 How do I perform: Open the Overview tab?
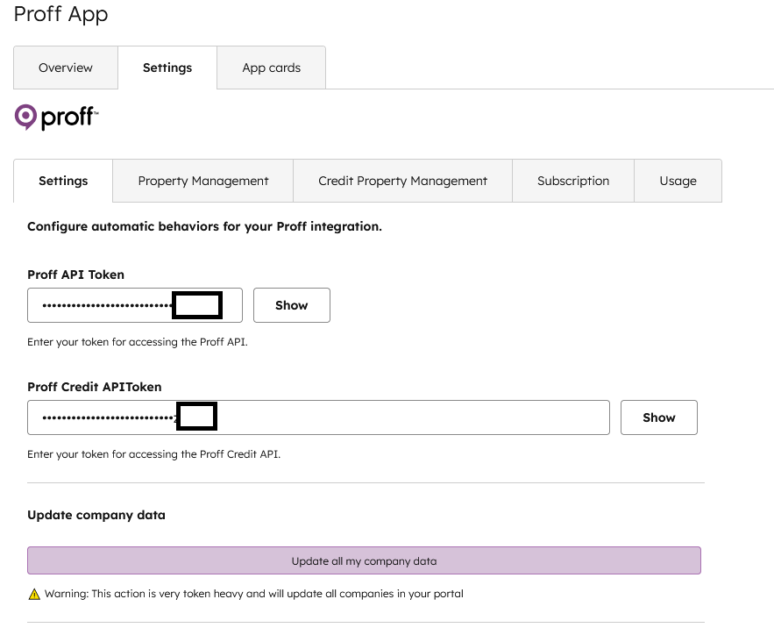coord(66,68)
